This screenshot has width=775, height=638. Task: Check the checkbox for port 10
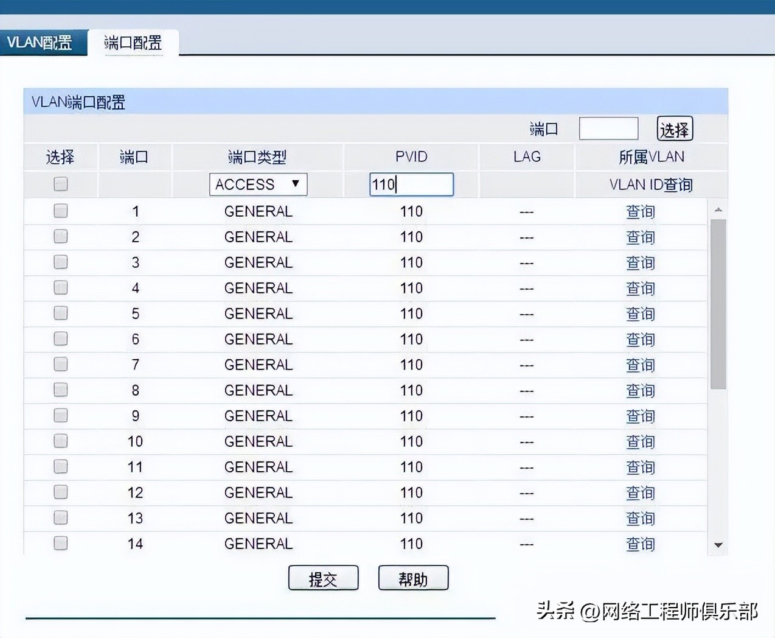[x=60, y=441]
